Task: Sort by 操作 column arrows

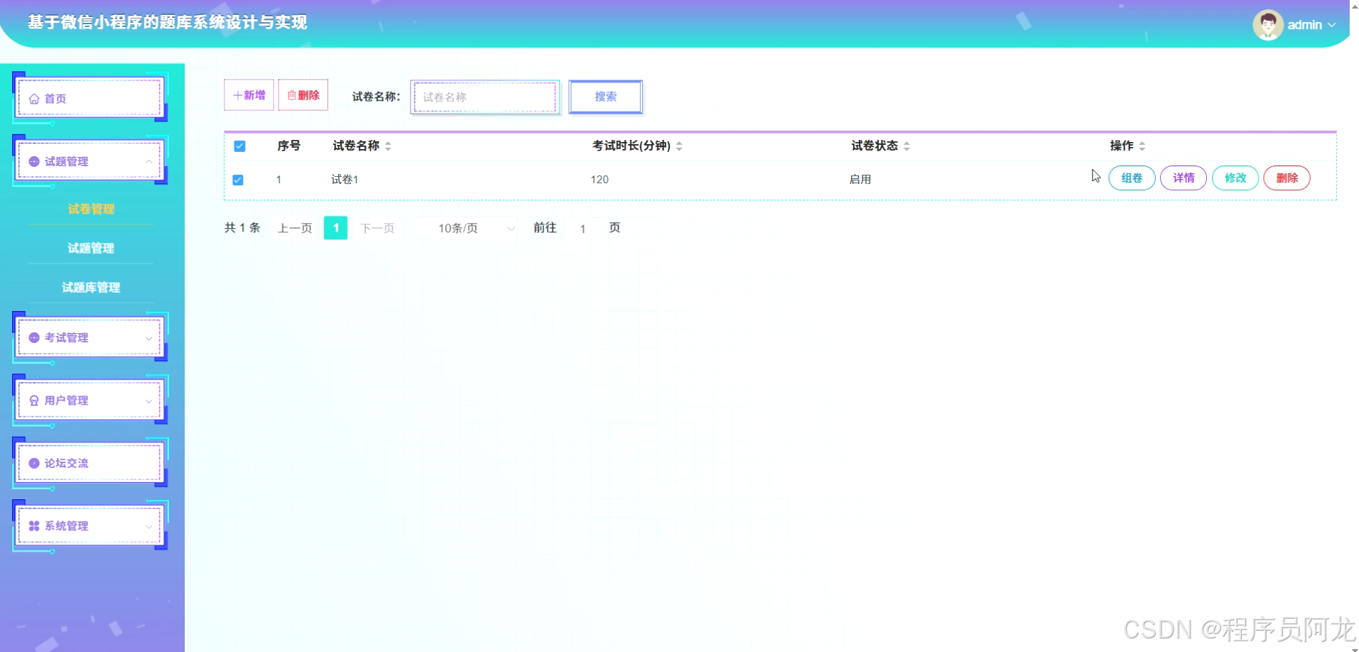Action: (1142, 146)
